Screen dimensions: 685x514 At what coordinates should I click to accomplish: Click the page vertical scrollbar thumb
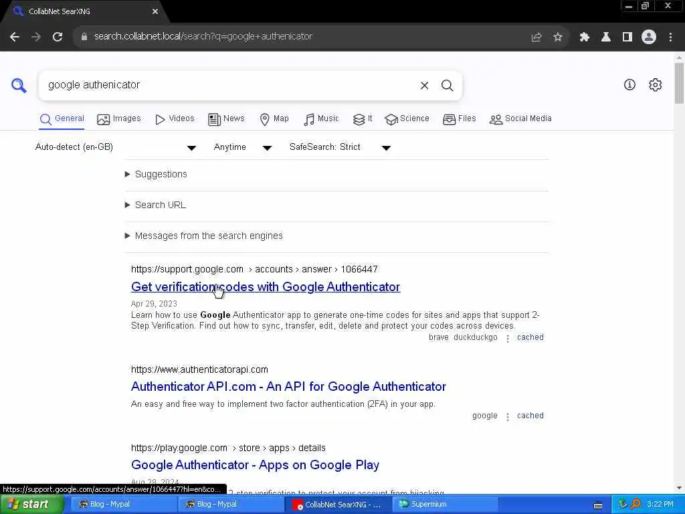pyautogui.click(x=679, y=83)
